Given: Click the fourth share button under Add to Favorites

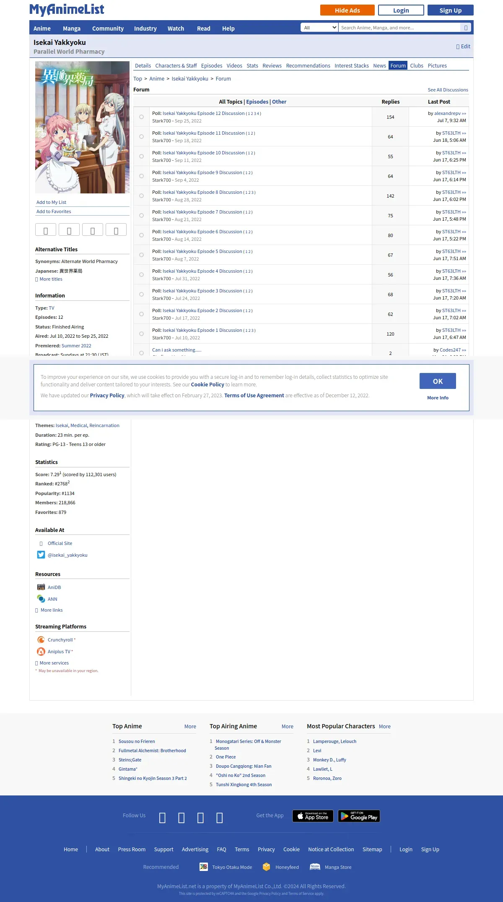Looking at the screenshot, I should pyautogui.click(x=116, y=229).
